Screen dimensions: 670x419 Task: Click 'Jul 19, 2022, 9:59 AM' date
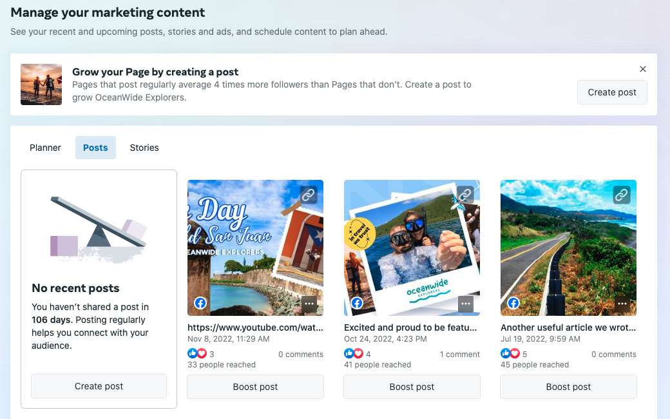tap(540, 339)
